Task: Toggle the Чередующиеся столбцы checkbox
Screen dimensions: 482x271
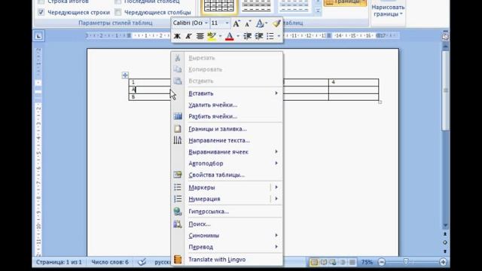Action: pyautogui.click(x=117, y=12)
